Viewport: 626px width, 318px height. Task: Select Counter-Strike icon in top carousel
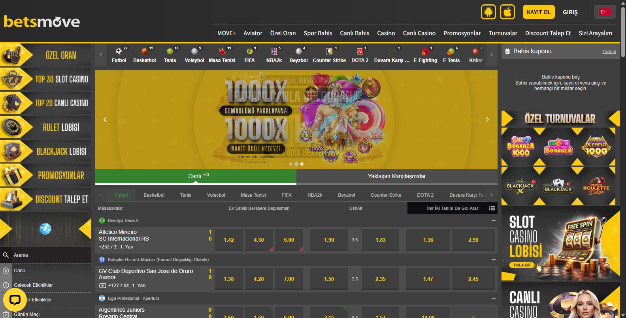329,55
